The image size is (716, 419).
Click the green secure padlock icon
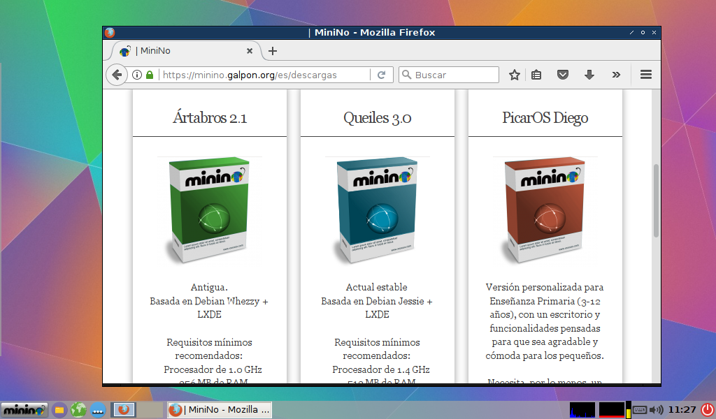(x=150, y=75)
